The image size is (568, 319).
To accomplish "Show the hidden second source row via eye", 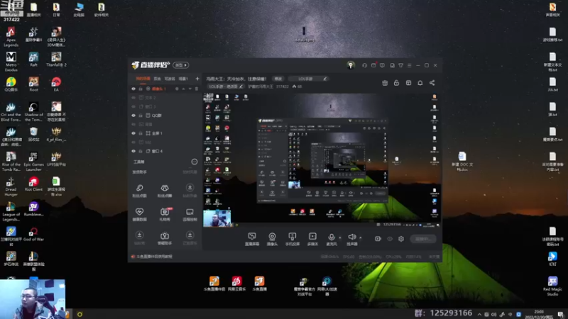I will [x=133, y=98].
